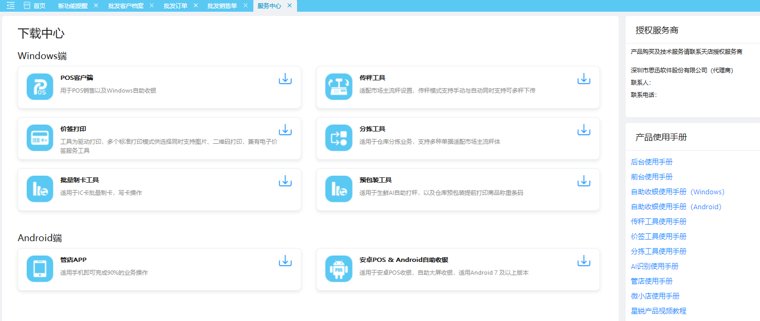The width and height of the screenshot is (760, 321).
Task: Close the 批发销售单 tab
Action: (x=245, y=5)
